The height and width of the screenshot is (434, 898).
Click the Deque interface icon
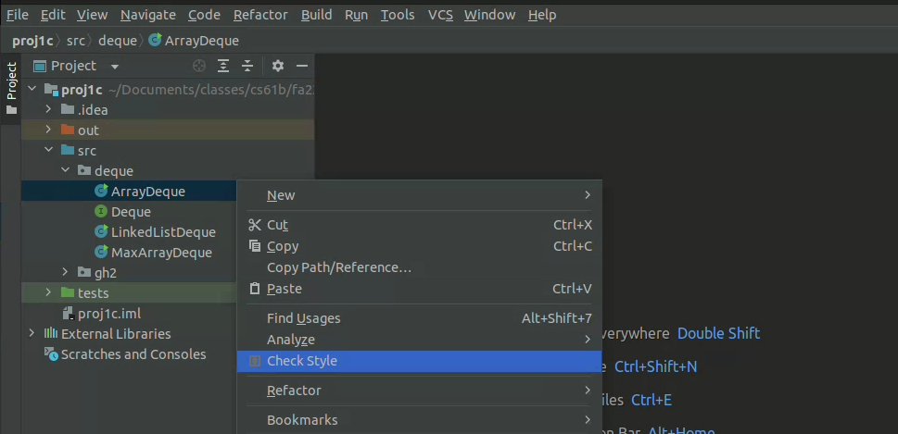tap(101, 212)
